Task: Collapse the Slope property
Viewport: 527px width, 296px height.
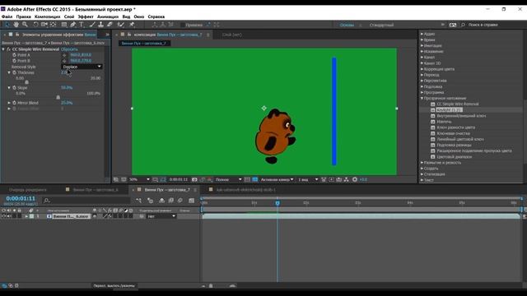Action: tap(9, 88)
